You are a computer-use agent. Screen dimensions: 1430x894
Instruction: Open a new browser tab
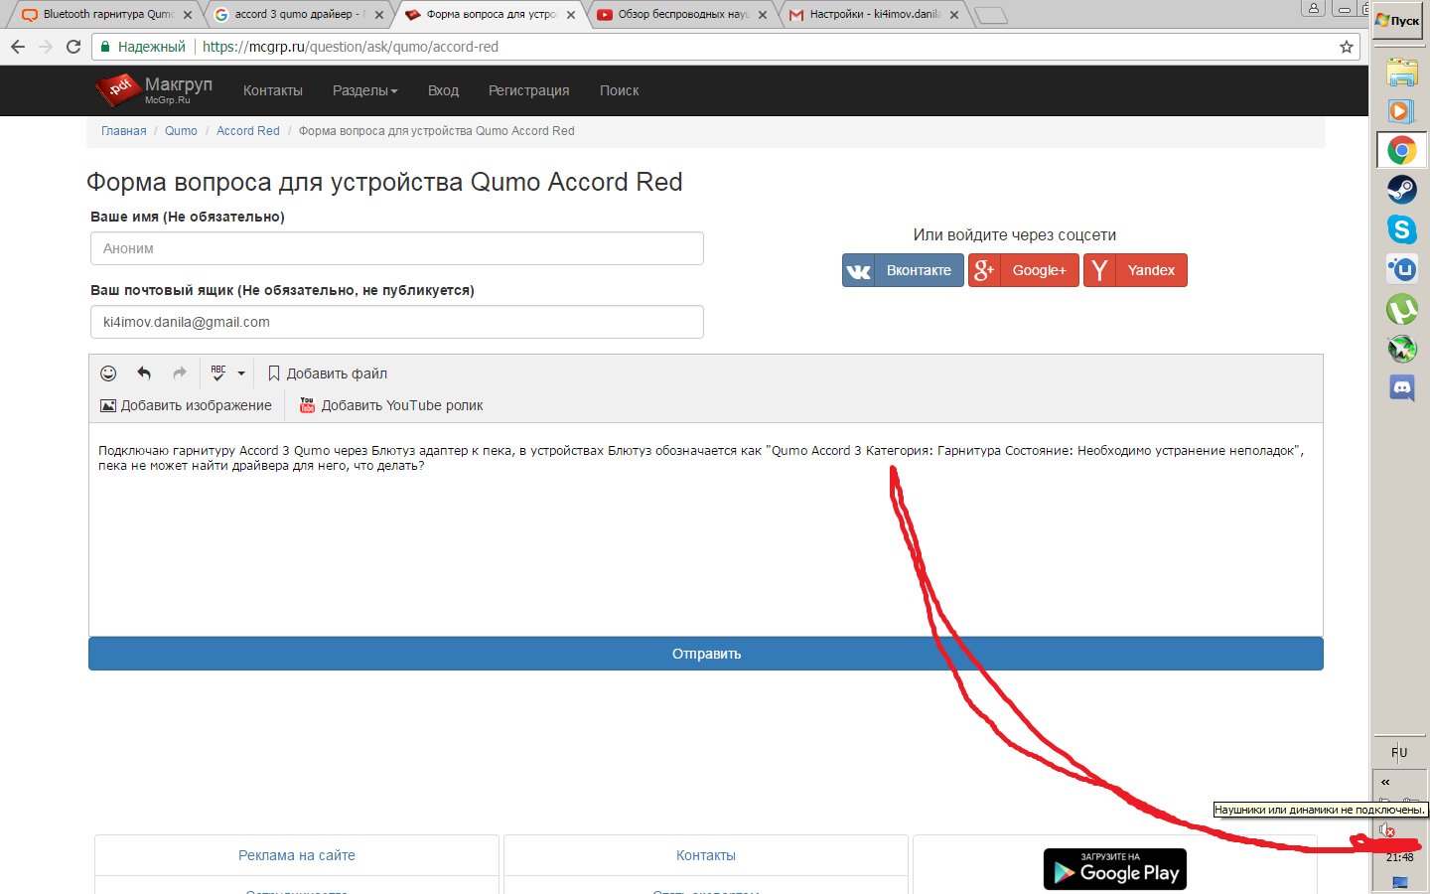pos(991,15)
